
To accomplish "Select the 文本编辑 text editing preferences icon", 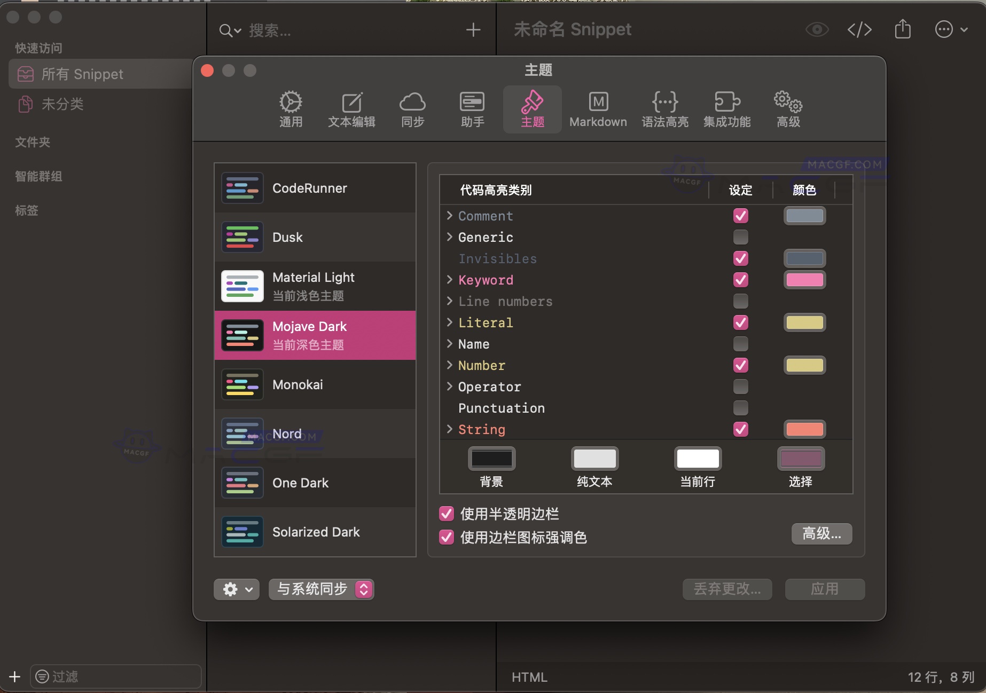I will (351, 108).
